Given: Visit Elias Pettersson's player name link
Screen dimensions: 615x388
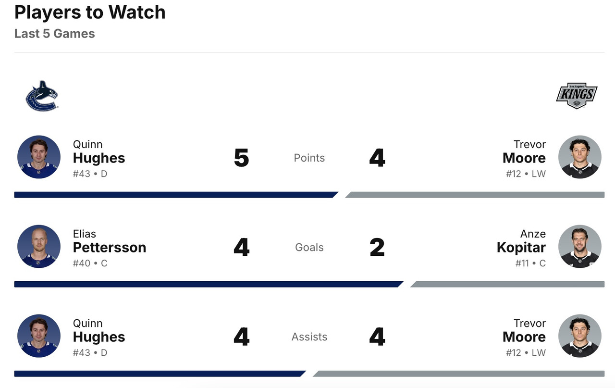Looking at the screenshot, I should point(110,247).
